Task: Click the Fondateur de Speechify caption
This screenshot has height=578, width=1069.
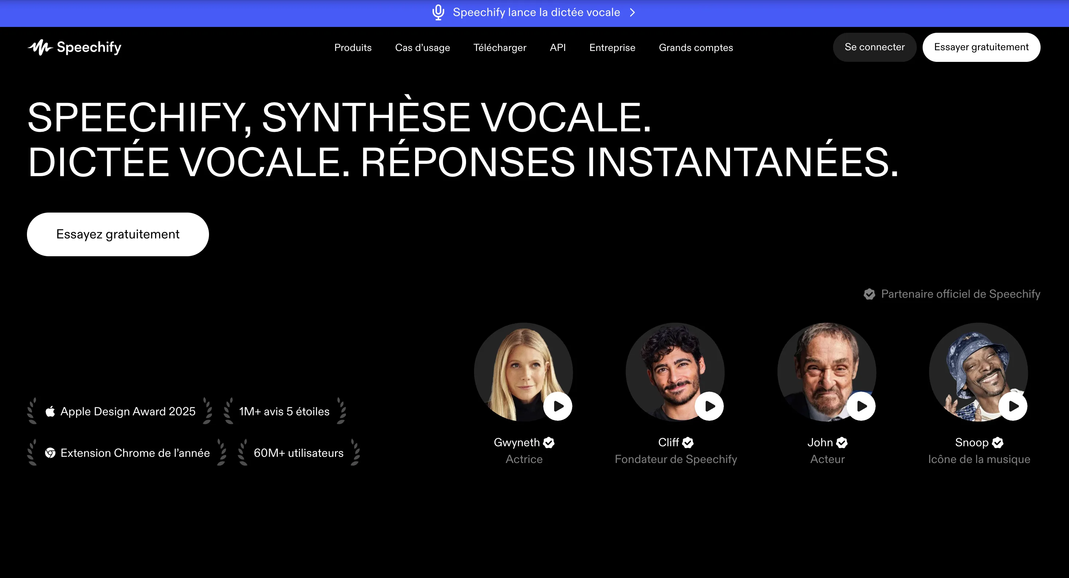Action: click(676, 459)
